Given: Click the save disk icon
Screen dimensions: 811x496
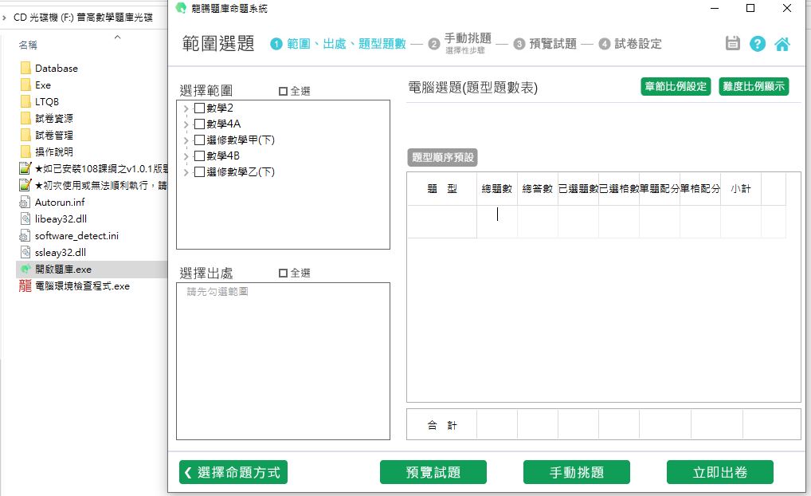Looking at the screenshot, I should [733, 44].
